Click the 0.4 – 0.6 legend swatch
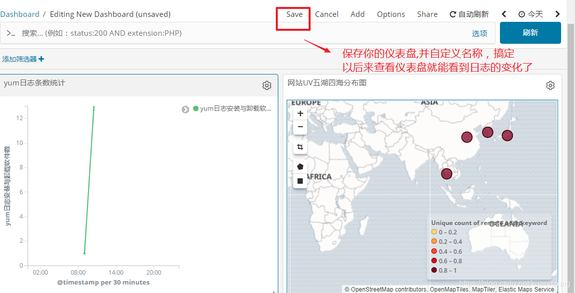 [434, 251]
